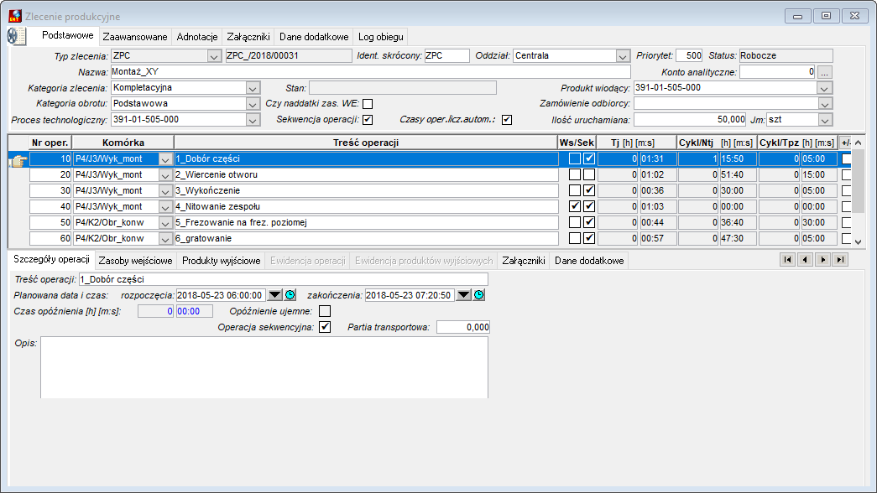Open the Kategoria zlecenia dropdown

tap(253, 88)
